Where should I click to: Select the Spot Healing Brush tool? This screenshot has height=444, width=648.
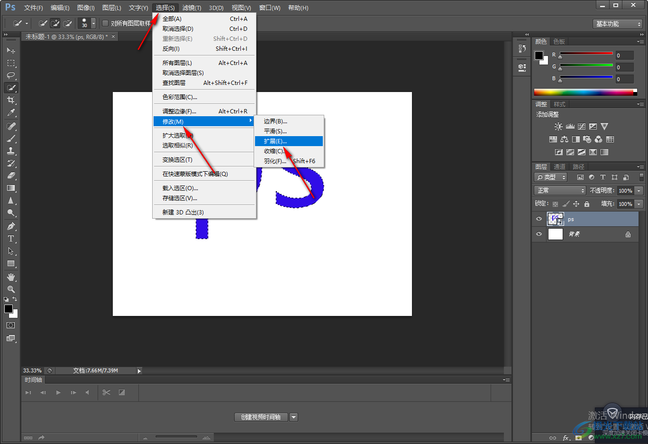click(11, 126)
